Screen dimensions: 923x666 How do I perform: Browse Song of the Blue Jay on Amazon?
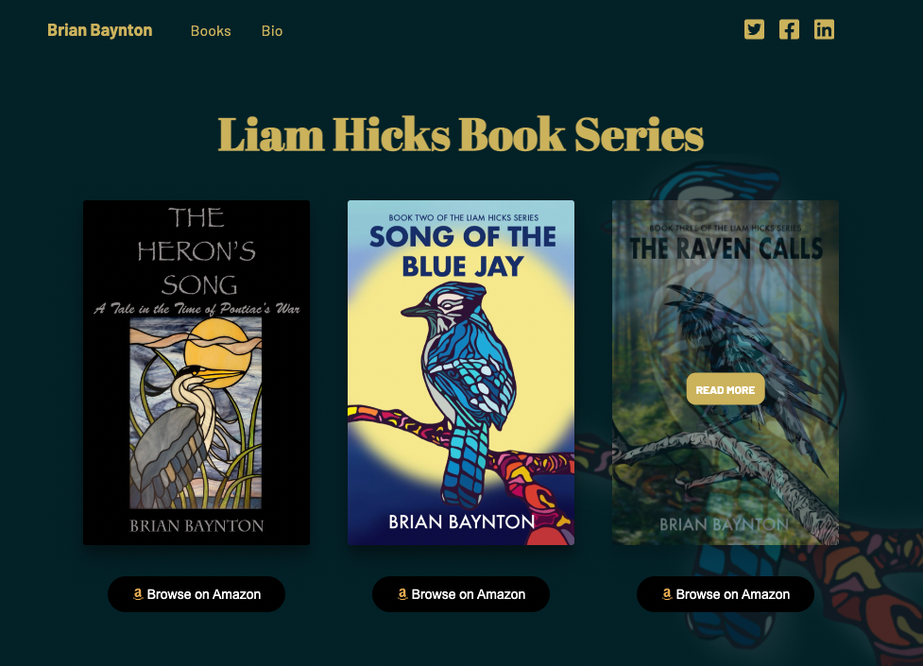pos(461,594)
